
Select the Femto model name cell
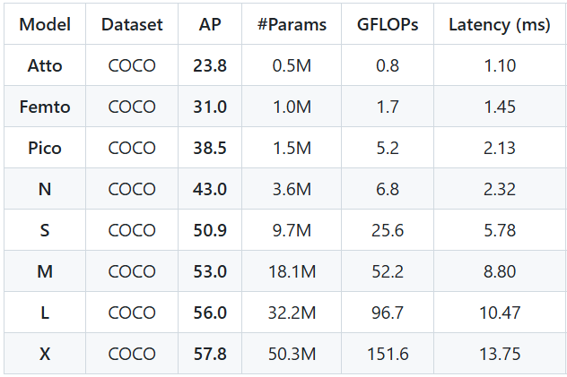pos(45,107)
